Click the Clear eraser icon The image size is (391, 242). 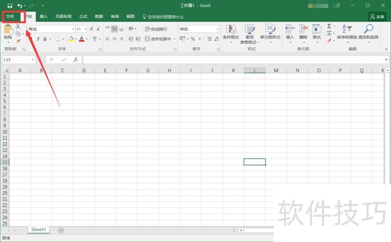tap(329, 40)
